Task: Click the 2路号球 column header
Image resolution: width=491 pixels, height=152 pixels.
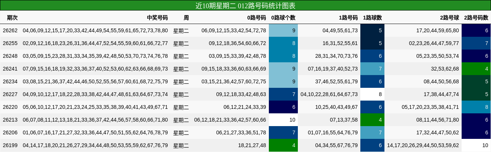Action: [450, 18]
